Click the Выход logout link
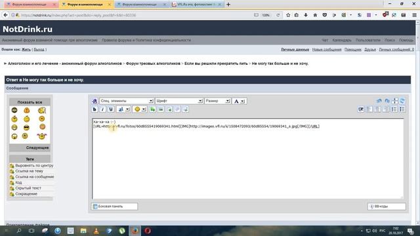 39,50
